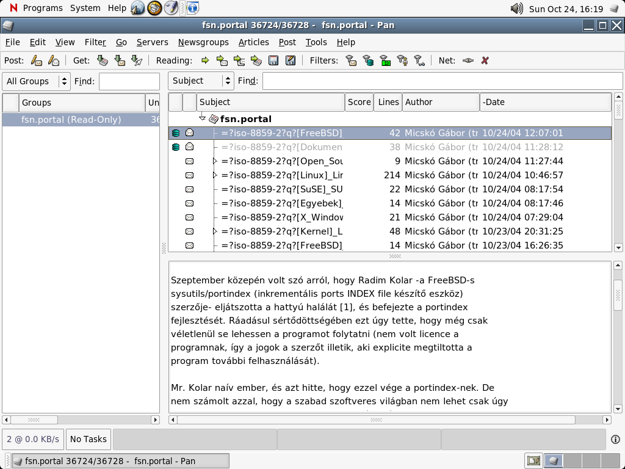Click article body vertical scrollbar thumb
The height and width of the screenshot is (469, 625).
click(x=618, y=295)
